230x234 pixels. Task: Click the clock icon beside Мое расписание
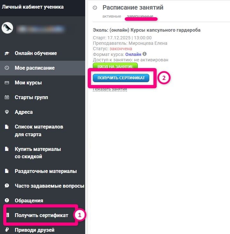[x=7, y=68]
